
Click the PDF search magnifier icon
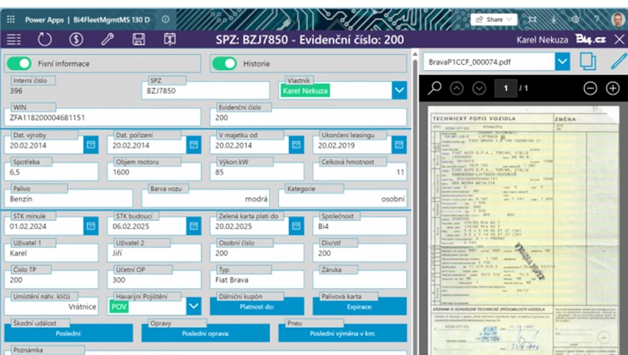[x=434, y=88]
